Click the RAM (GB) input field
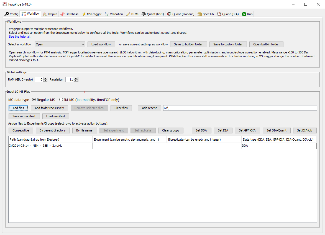The width and height of the screenshot is (325, 235). [x=39, y=79]
